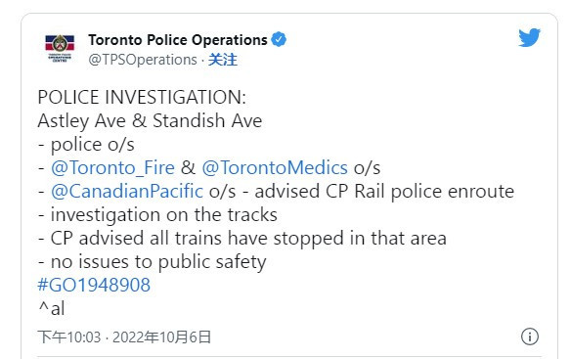Image resolution: width=571 pixels, height=359 pixels.
Task: Open the @CanadianPacific mention
Action: tap(127, 192)
